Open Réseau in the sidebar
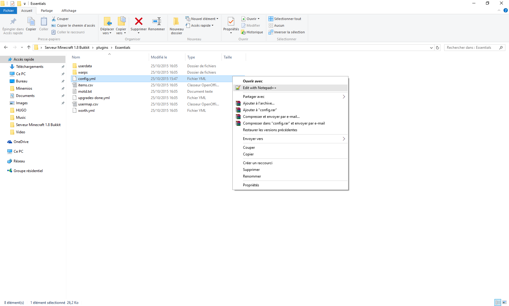509x306 pixels. tap(19, 161)
